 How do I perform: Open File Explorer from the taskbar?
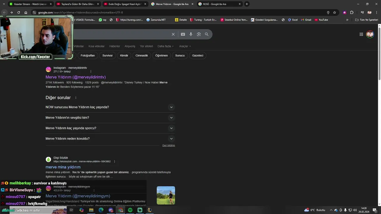tap(91, 210)
